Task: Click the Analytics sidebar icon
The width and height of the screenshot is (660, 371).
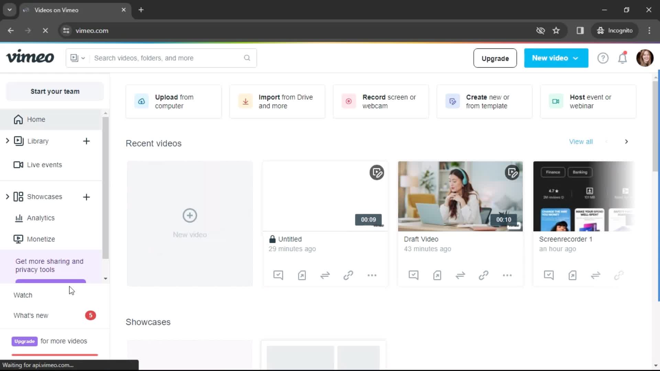Action: click(x=19, y=217)
